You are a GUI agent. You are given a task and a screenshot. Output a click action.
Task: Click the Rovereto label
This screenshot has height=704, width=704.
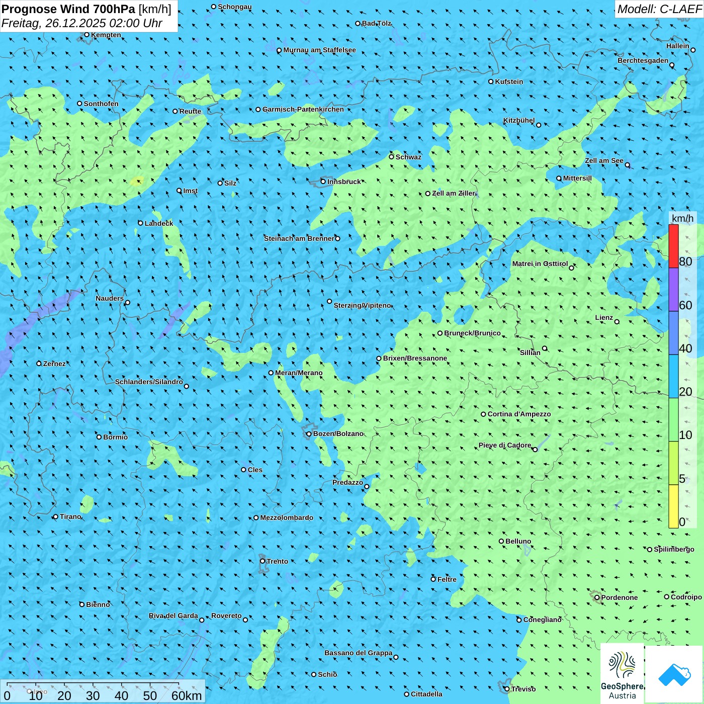226,615
